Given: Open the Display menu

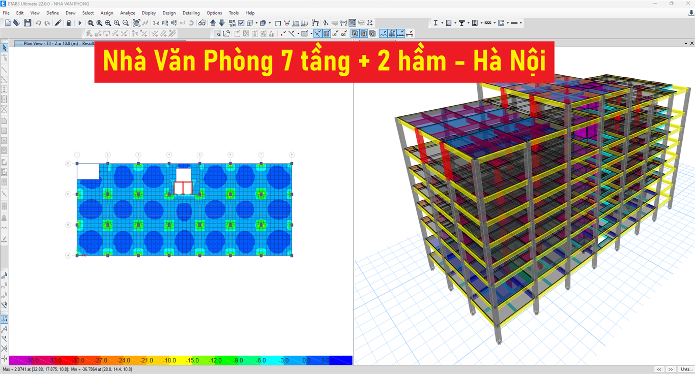Looking at the screenshot, I should 149,13.
